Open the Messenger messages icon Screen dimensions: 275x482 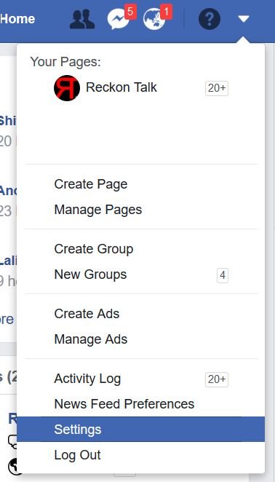pos(118,20)
